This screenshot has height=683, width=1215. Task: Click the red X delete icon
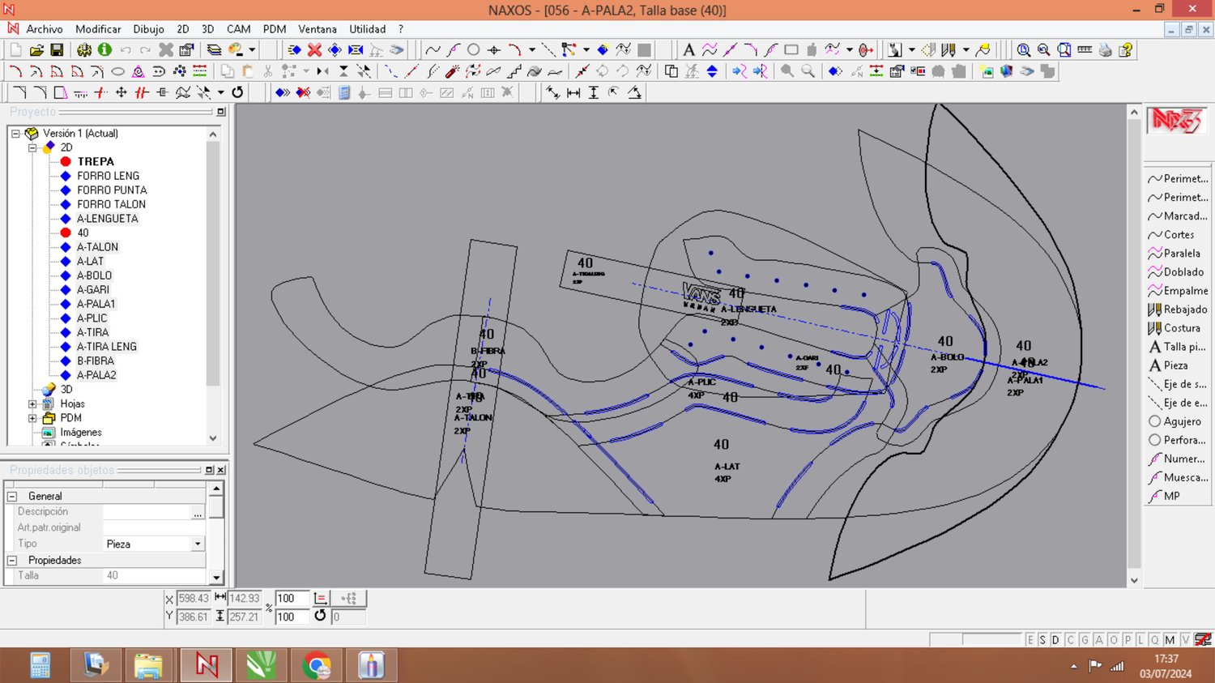[x=314, y=50]
